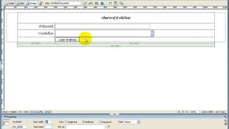Collapse the Properties panel triangle

5,117
